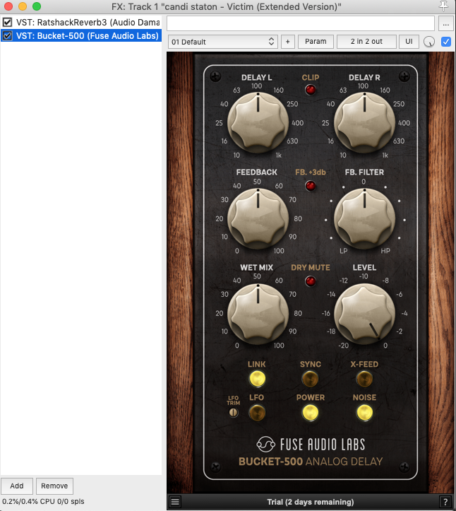Click the Fuse Audio Labs logo

tap(311, 444)
